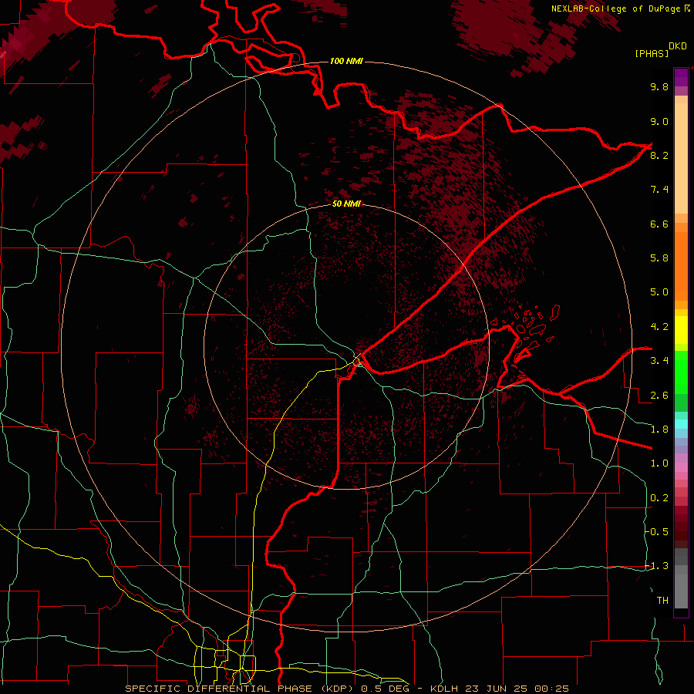Image resolution: width=694 pixels, height=694 pixels.
Task: Pick the orange segment of the color bar
Action: (x=681, y=265)
